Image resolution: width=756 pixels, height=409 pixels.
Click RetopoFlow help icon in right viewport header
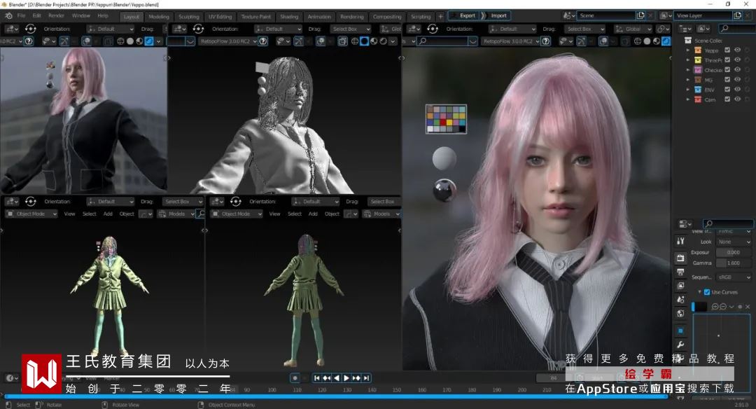[x=545, y=41]
